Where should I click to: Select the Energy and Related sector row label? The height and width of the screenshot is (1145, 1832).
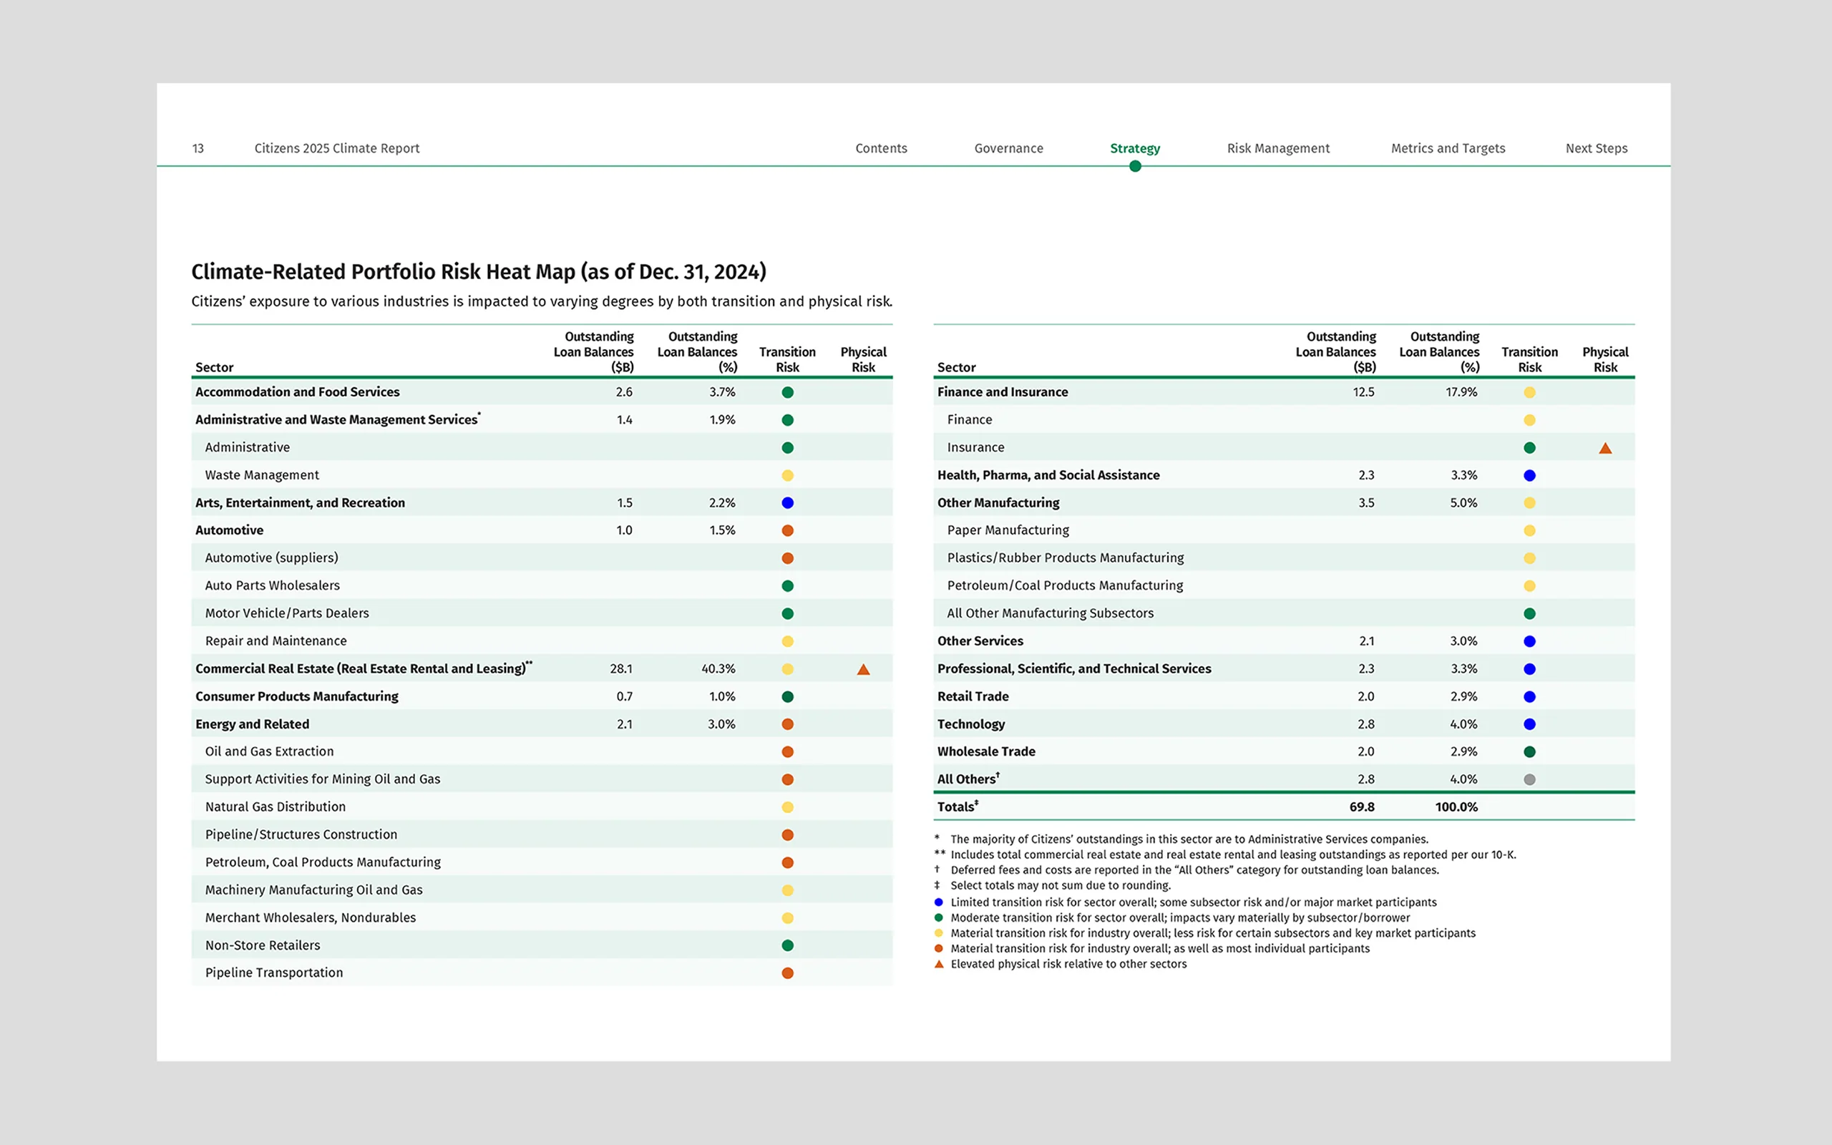(252, 724)
